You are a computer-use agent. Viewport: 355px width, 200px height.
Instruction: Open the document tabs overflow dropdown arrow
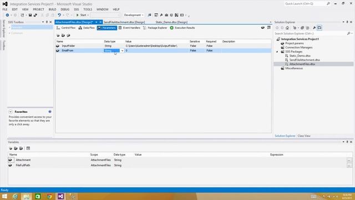270,22
